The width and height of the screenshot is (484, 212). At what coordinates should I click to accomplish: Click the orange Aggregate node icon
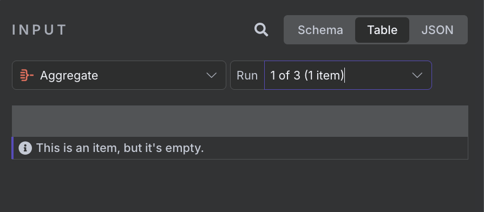point(27,75)
